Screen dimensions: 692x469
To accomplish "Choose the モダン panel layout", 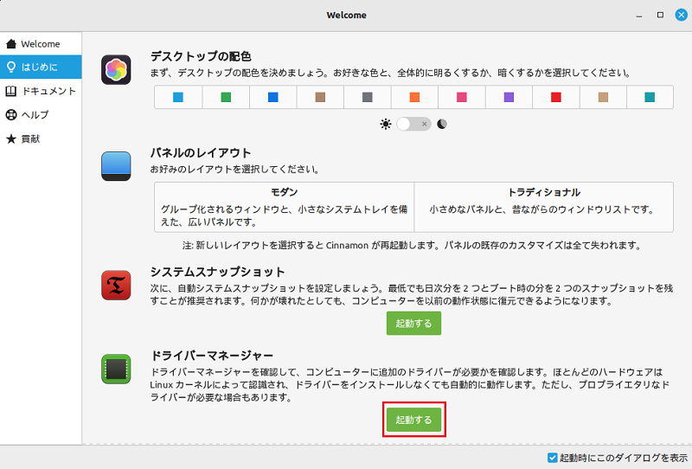I will click(285, 207).
